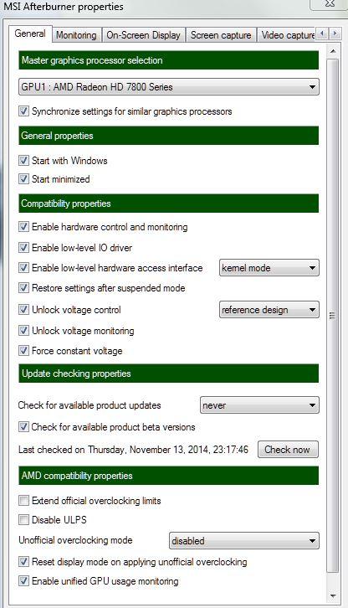Screen dimensions: 348x608
Task: Expand the Unofficial overclocking mode dropdown
Action: coord(243,540)
